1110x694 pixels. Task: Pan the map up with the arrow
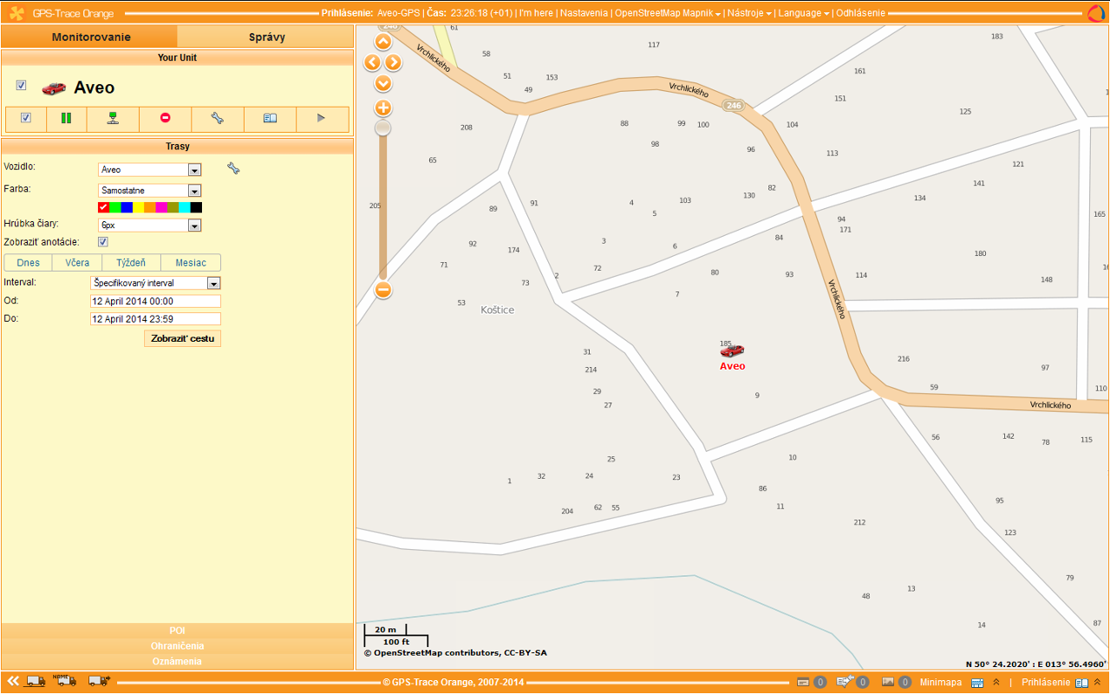(383, 42)
